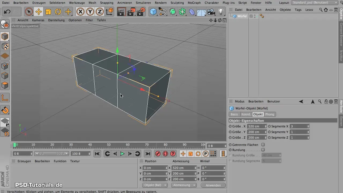The height and width of the screenshot is (193, 343).
Task: Toggle Segmente X animation dot
Action: [270, 126]
